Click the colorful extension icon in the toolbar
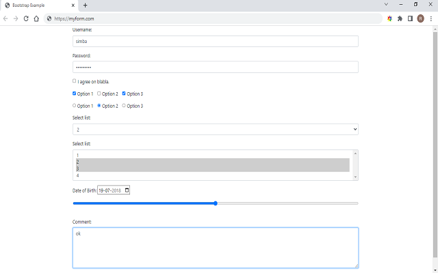The width and height of the screenshot is (438, 273). tap(389, 18)
